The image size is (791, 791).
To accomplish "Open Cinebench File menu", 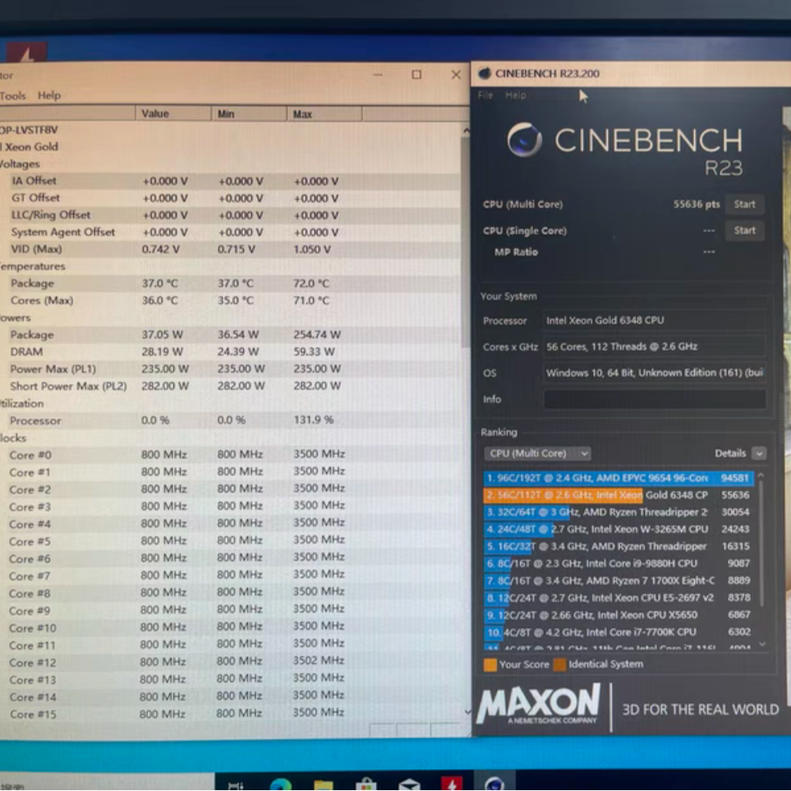I will click(x=485, y=95).
